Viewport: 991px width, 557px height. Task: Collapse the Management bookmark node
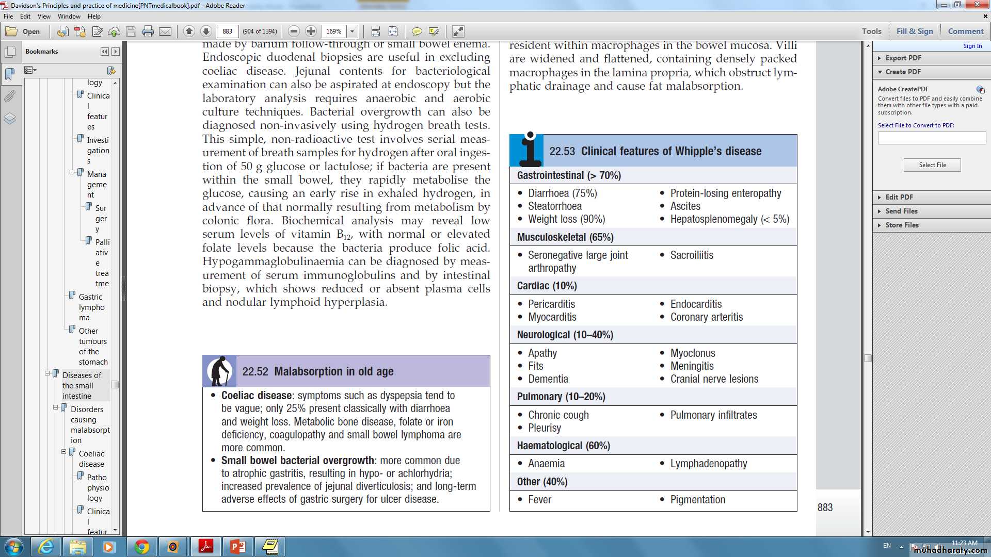click(x=72, y=172)
